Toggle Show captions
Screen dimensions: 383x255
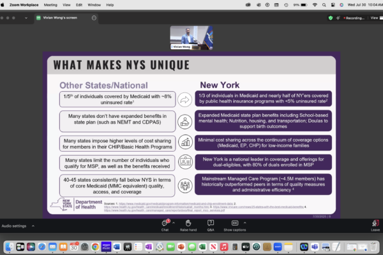tap(234, 224)
